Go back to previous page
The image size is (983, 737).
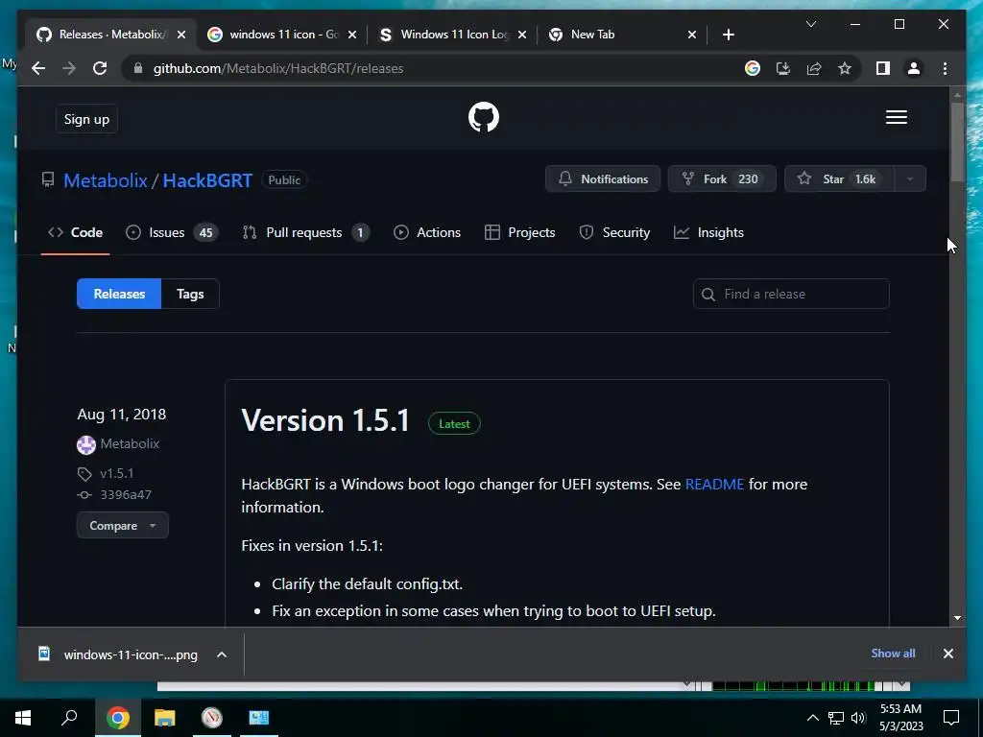(38, 68)
